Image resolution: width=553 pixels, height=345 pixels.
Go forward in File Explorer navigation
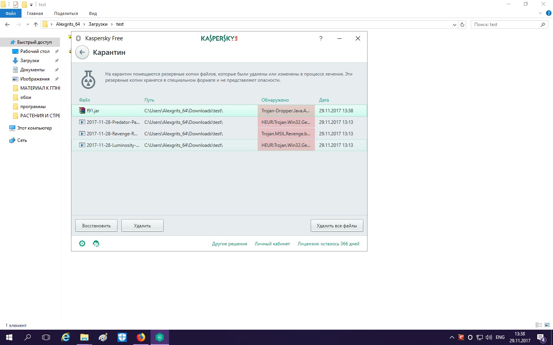(18, 25)
